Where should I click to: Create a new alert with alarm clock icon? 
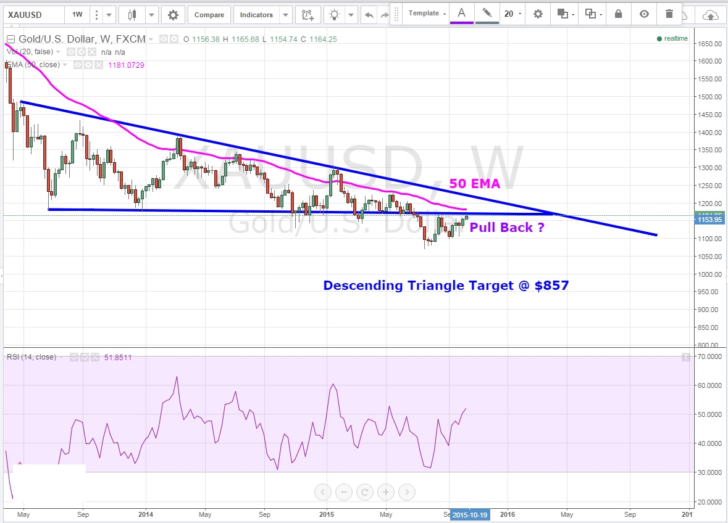coord(307,15)
